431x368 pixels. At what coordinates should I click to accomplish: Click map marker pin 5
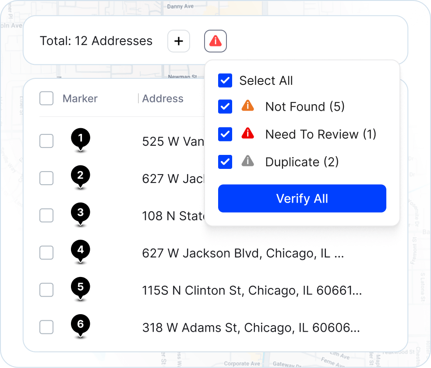tap(80, 287)
